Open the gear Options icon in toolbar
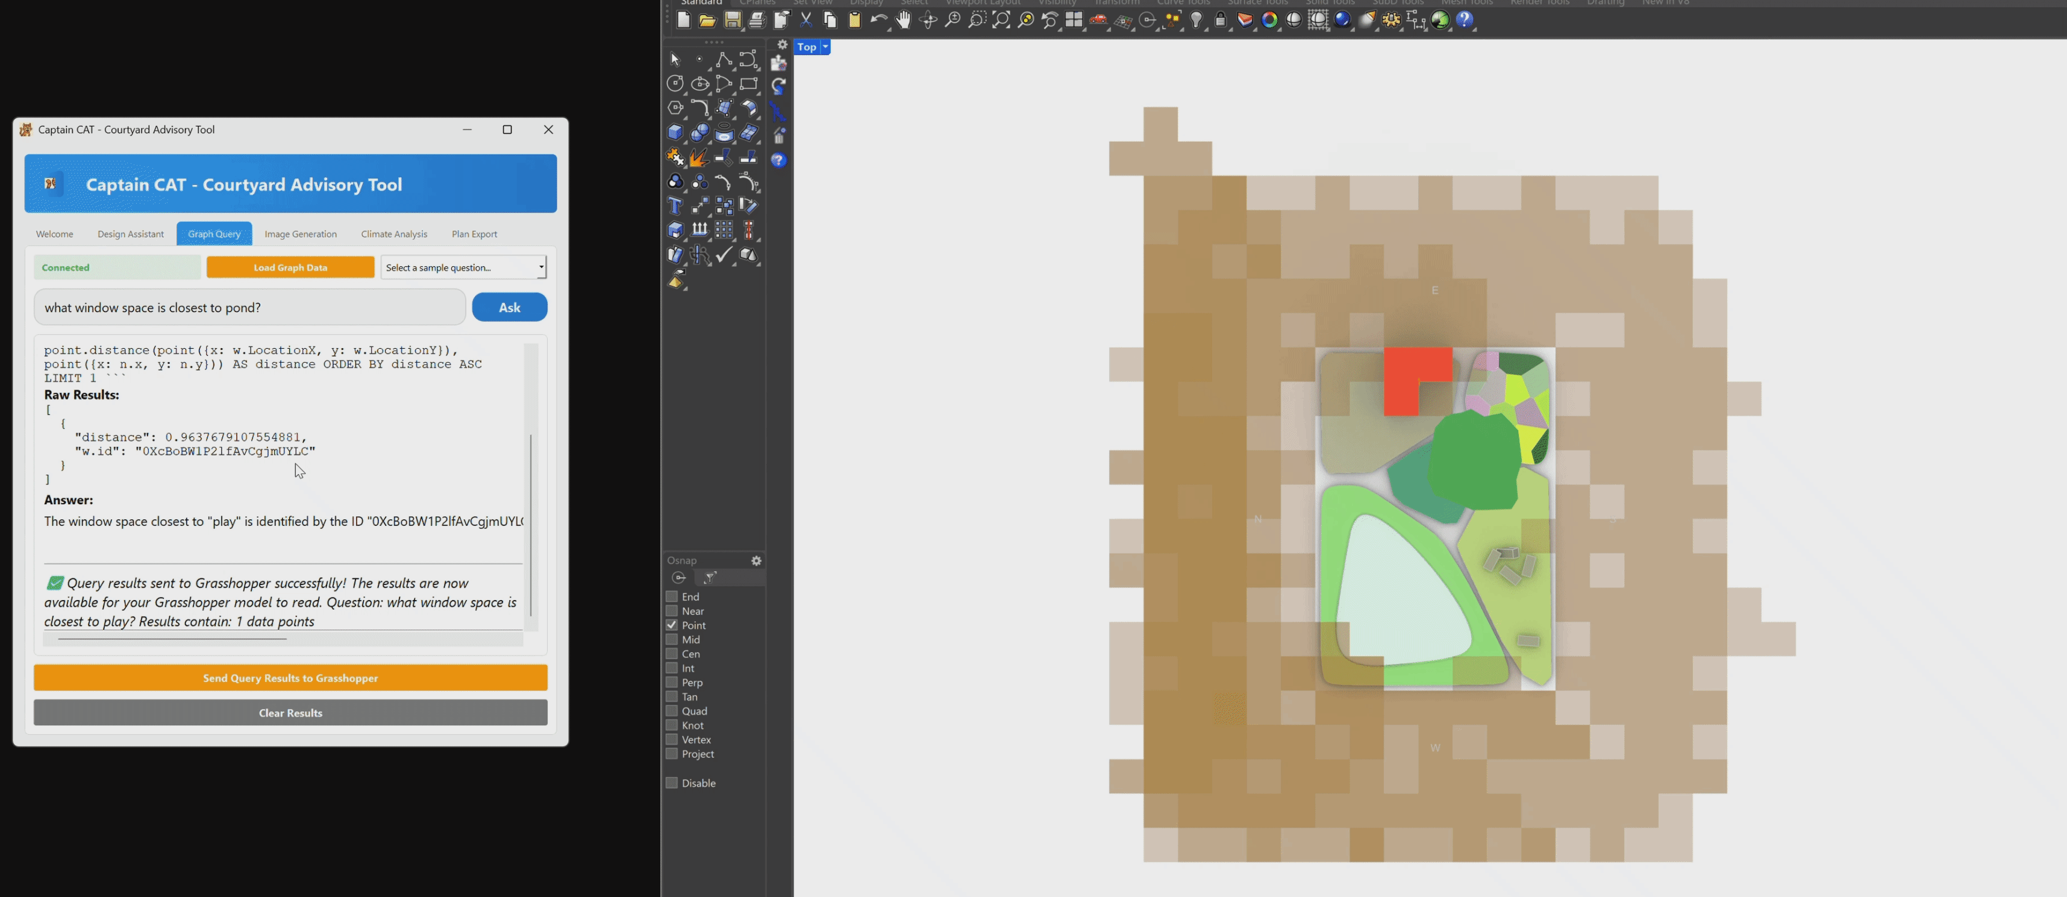 (1392, 21)
